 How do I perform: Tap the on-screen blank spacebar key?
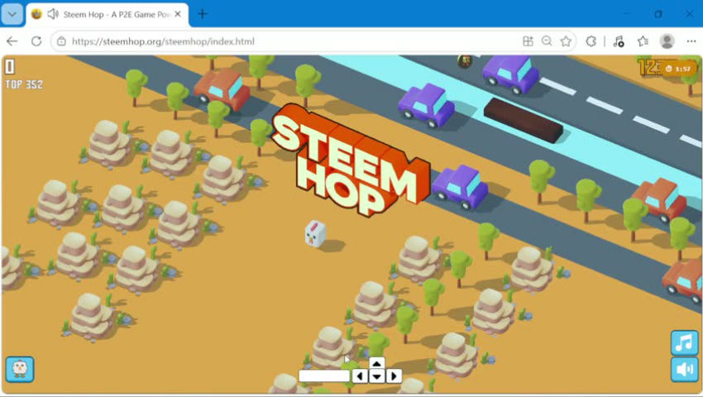(x=324, y=376)
